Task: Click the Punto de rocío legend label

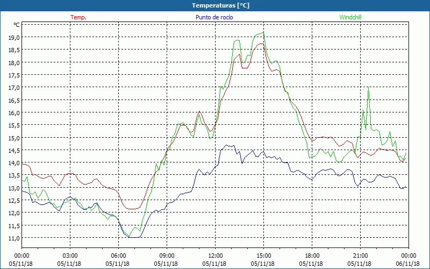Action: point(214,17)
